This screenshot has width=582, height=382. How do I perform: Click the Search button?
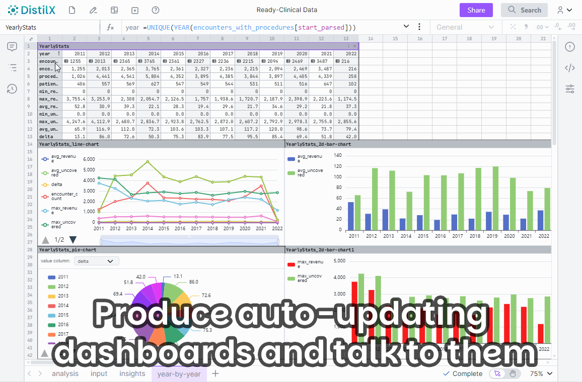[x=524, y=10]
